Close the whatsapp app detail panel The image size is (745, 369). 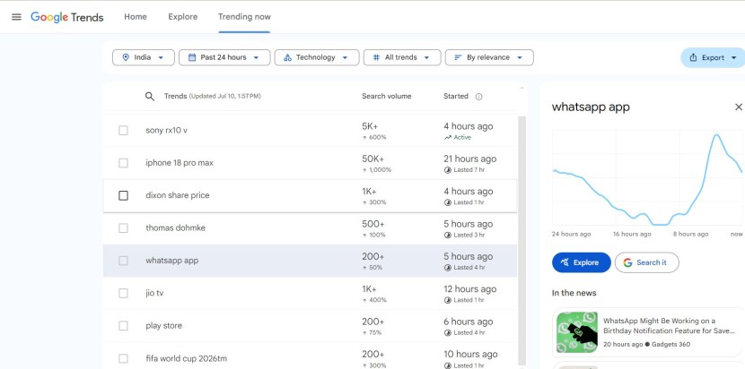[x=739, y=107]
